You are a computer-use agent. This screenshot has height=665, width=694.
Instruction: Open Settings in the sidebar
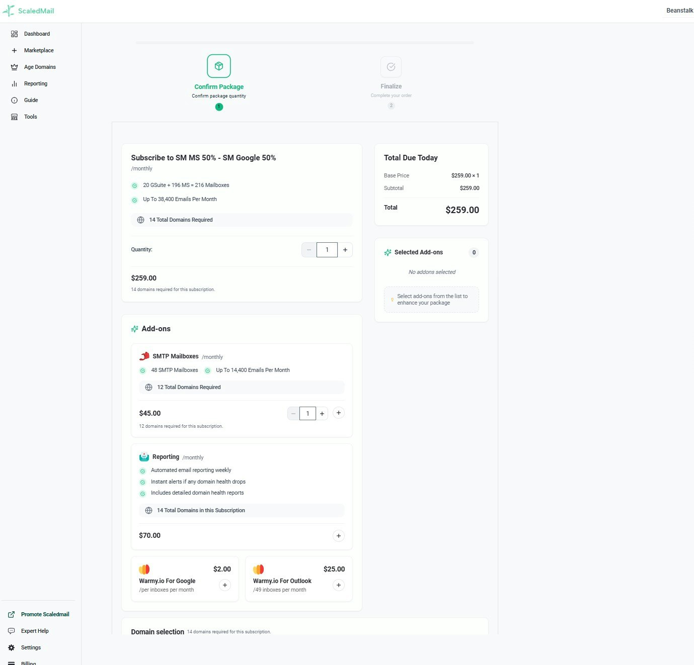point(31,647)
